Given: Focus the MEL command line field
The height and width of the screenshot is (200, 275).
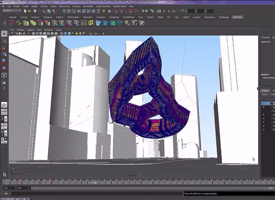Looking at the screenshot, I should [97, 193].
